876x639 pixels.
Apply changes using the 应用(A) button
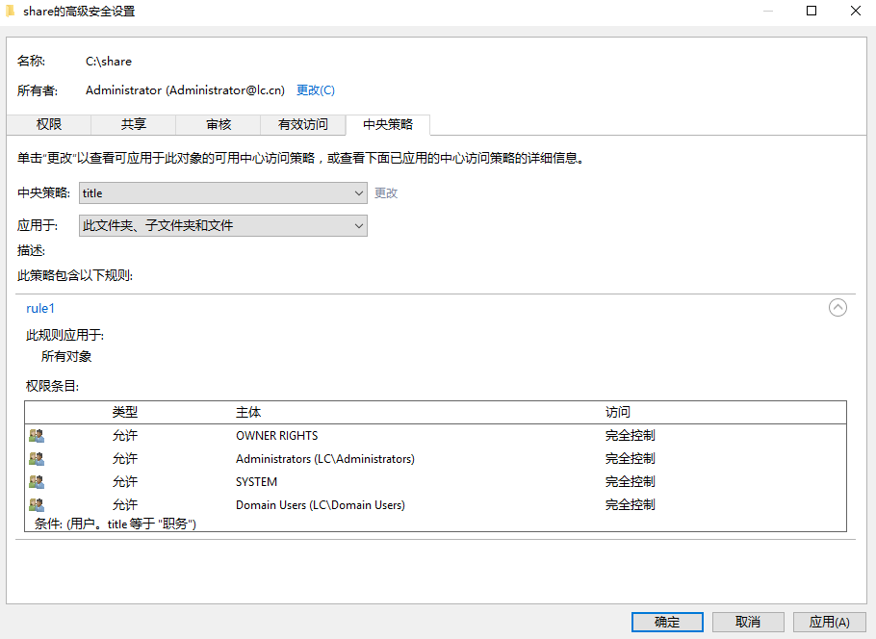click(829, 622)
